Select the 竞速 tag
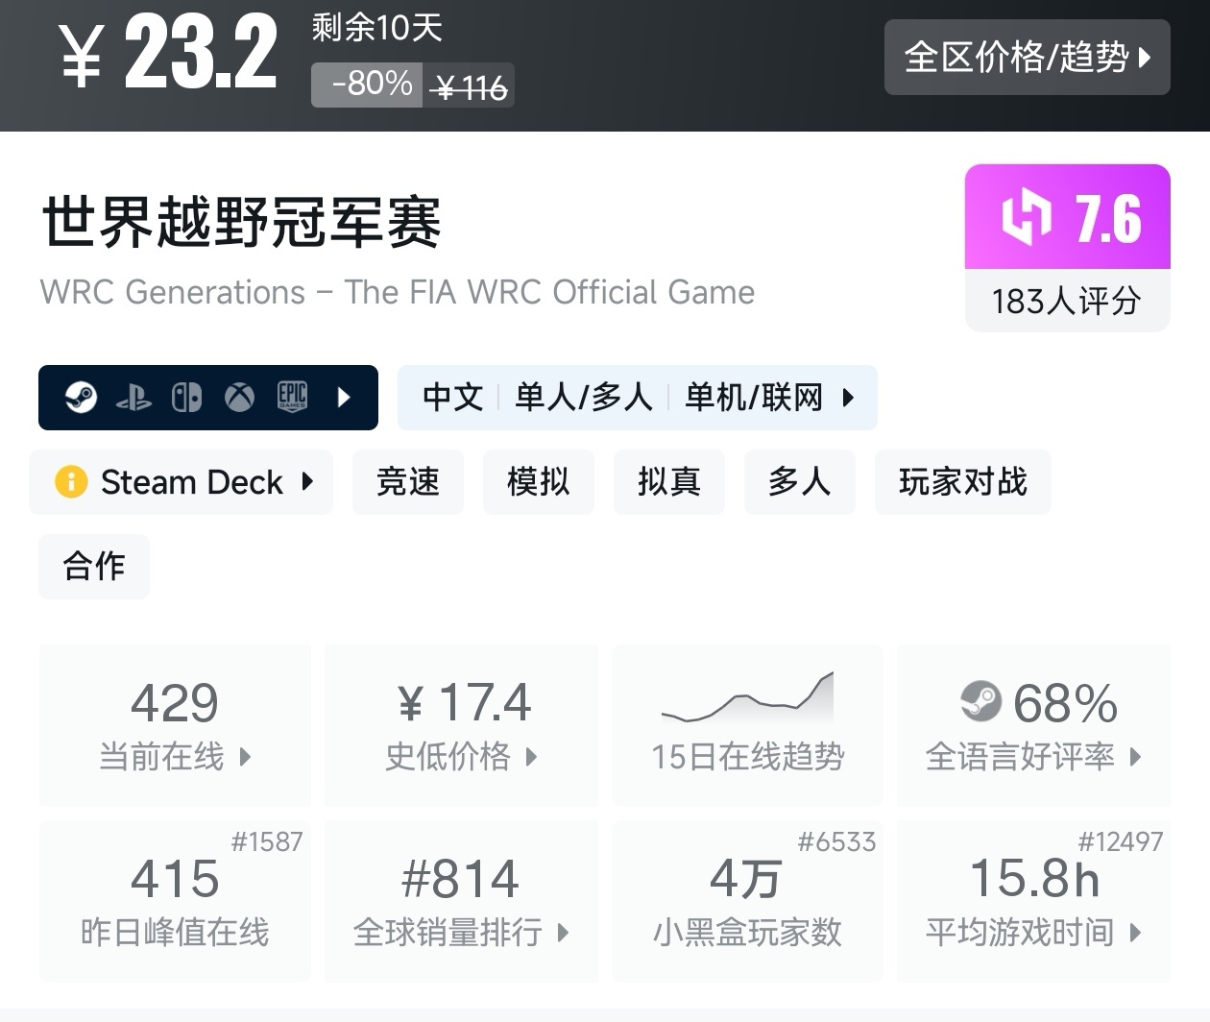Viewport: 1210px width, 1022px height. click(x=408, y=481)
